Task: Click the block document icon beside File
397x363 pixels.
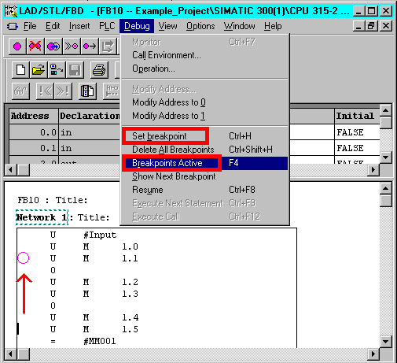Action: pos(12,26)
